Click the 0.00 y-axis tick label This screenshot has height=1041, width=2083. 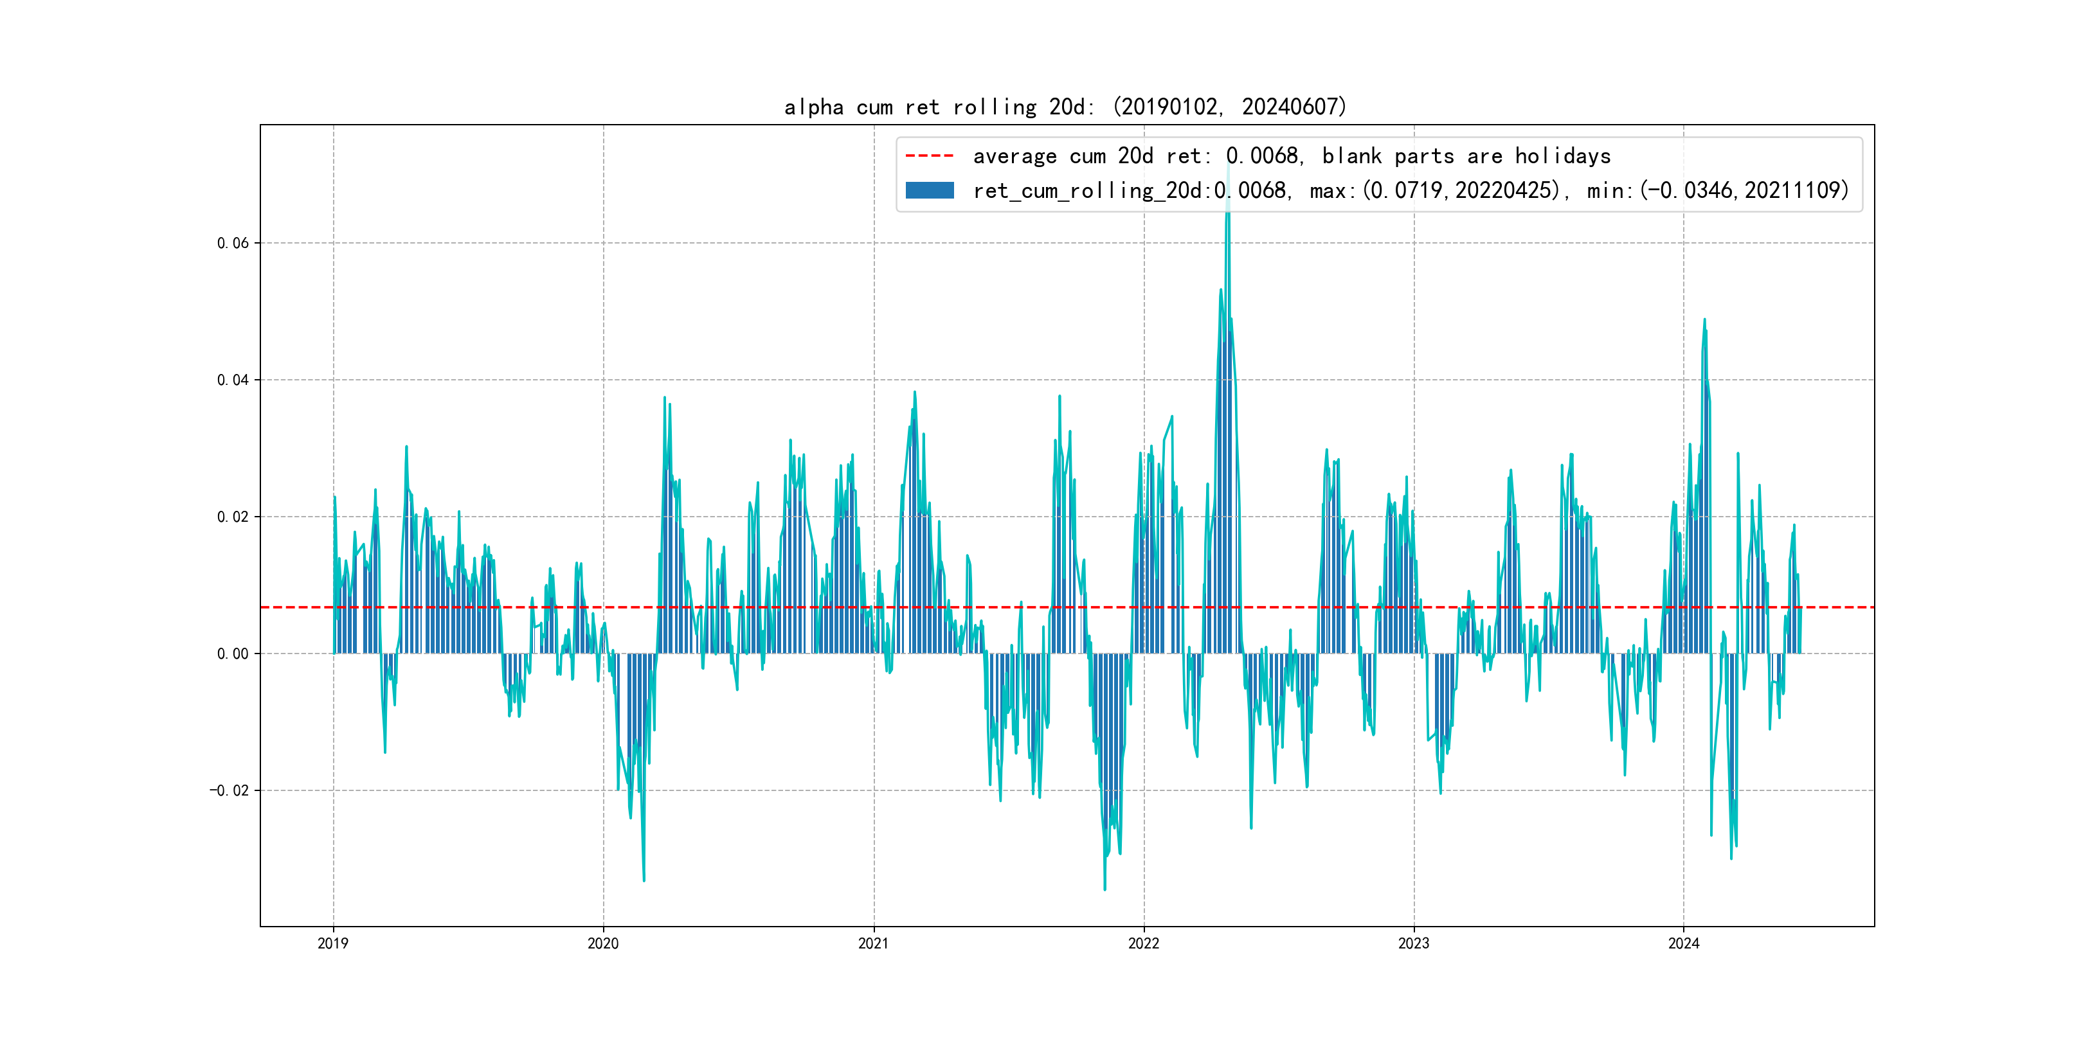tap(233, 654)
